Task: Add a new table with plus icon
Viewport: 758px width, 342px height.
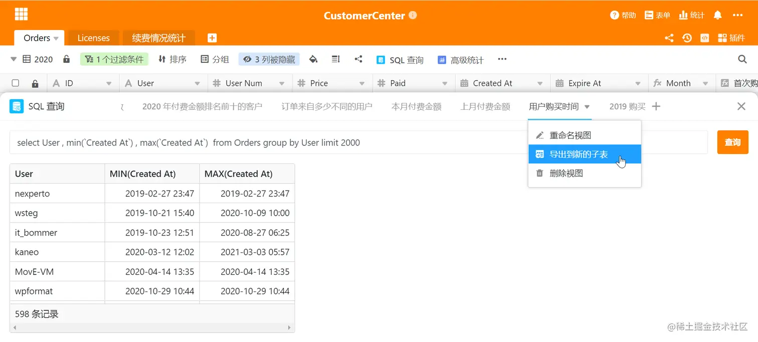Action: tap(212, 38)
